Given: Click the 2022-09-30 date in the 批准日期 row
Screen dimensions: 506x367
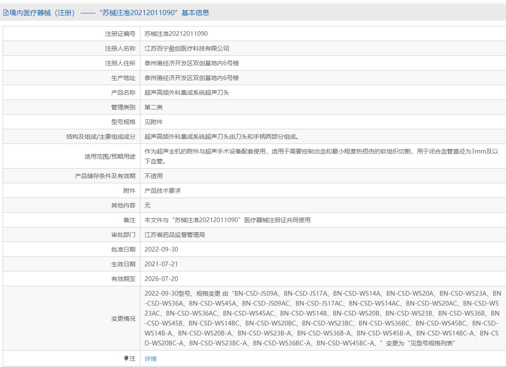Looking at the screenshot, I should [x=161, y=249].
